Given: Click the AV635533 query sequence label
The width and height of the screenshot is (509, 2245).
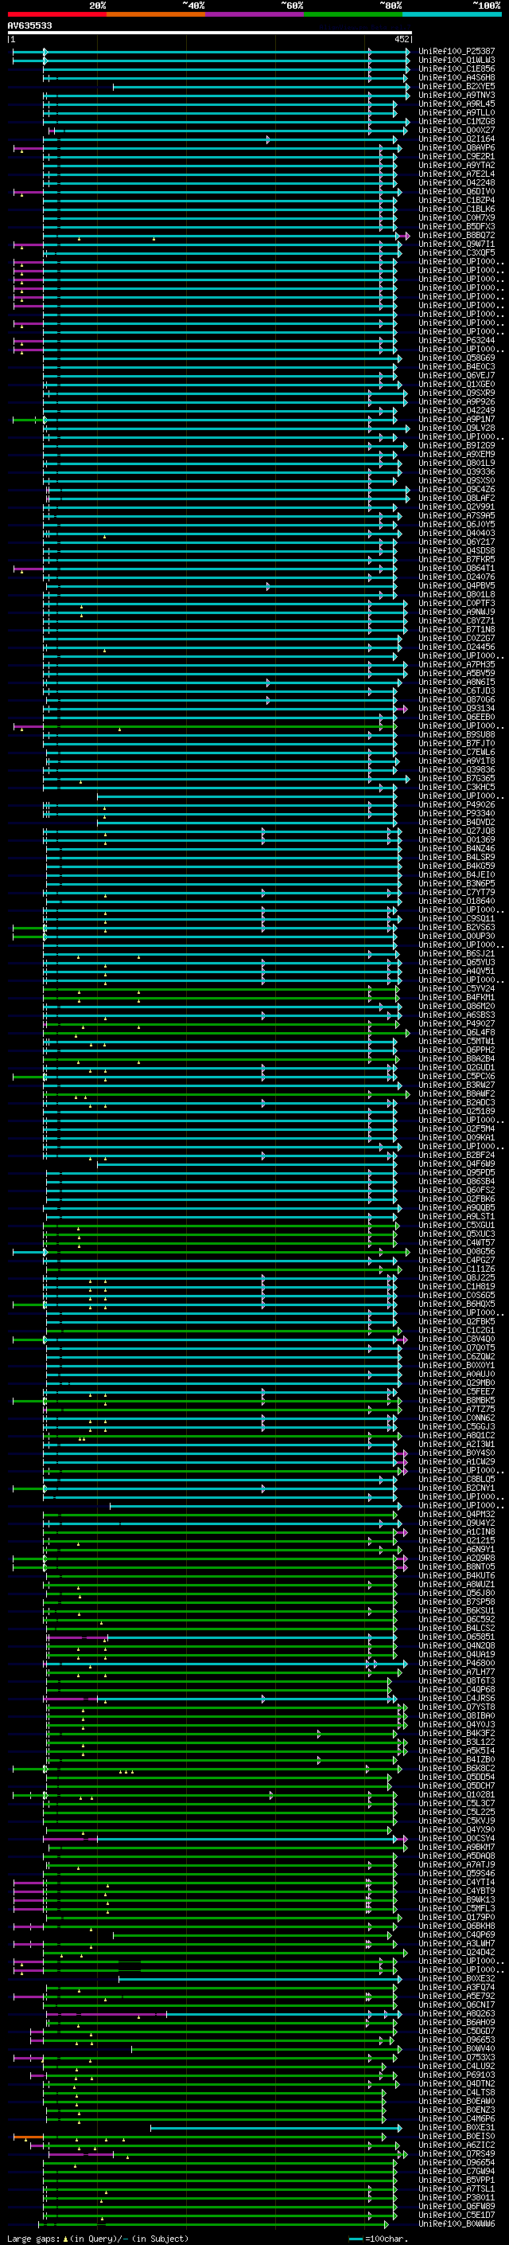Looking at the screenshot, I should coord(29,26).
